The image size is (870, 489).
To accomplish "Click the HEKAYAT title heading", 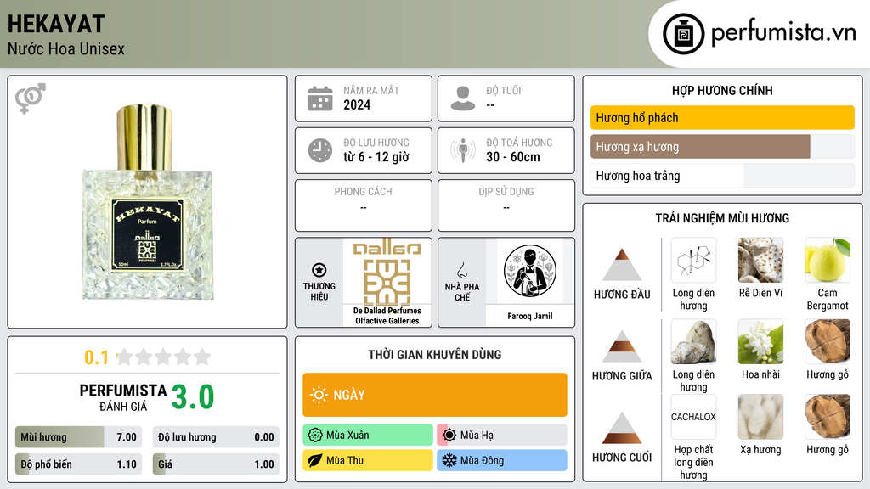I will coord(56,25).
